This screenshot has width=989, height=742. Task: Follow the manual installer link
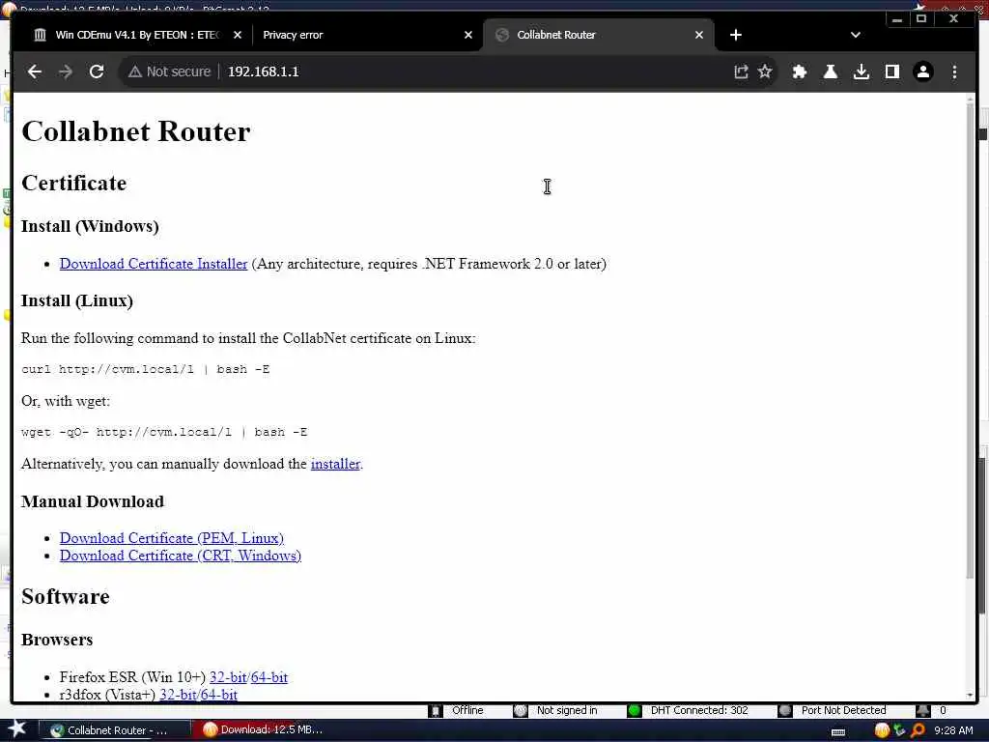[335, 464]
